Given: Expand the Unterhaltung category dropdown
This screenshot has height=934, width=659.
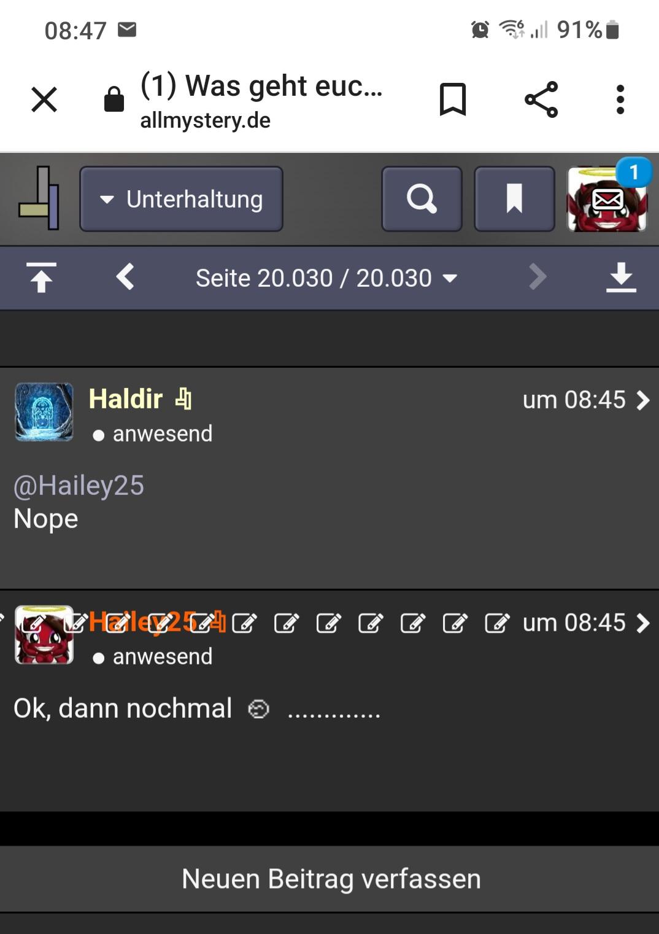Looking at the screenshot, I should tap(181, 199).
